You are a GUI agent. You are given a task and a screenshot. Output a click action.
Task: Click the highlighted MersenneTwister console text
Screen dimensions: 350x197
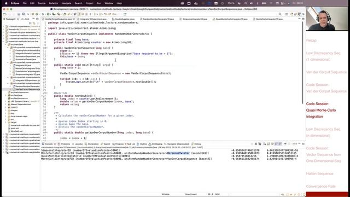pyautogui.click(x=178, y=153)
